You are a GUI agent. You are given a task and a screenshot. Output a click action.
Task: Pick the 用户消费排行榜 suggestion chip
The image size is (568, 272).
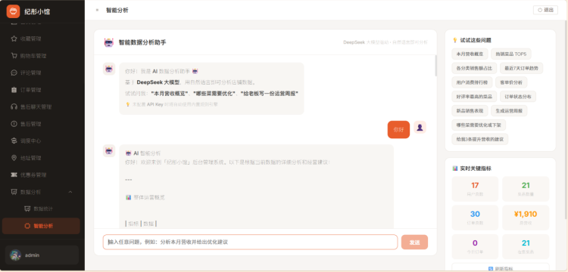472,82
